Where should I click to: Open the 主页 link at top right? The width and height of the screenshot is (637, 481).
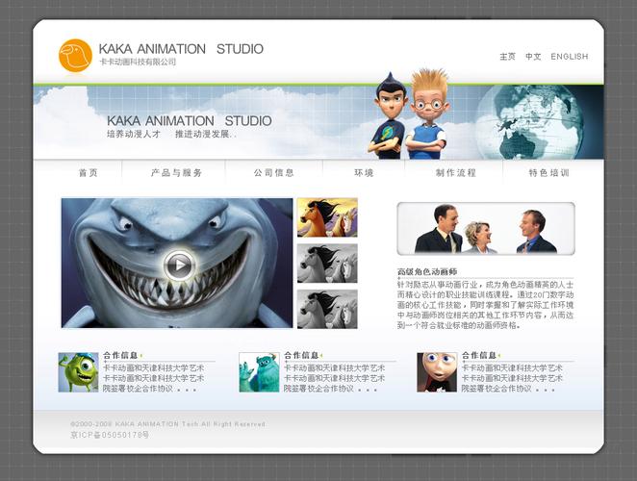click(507, 57)
